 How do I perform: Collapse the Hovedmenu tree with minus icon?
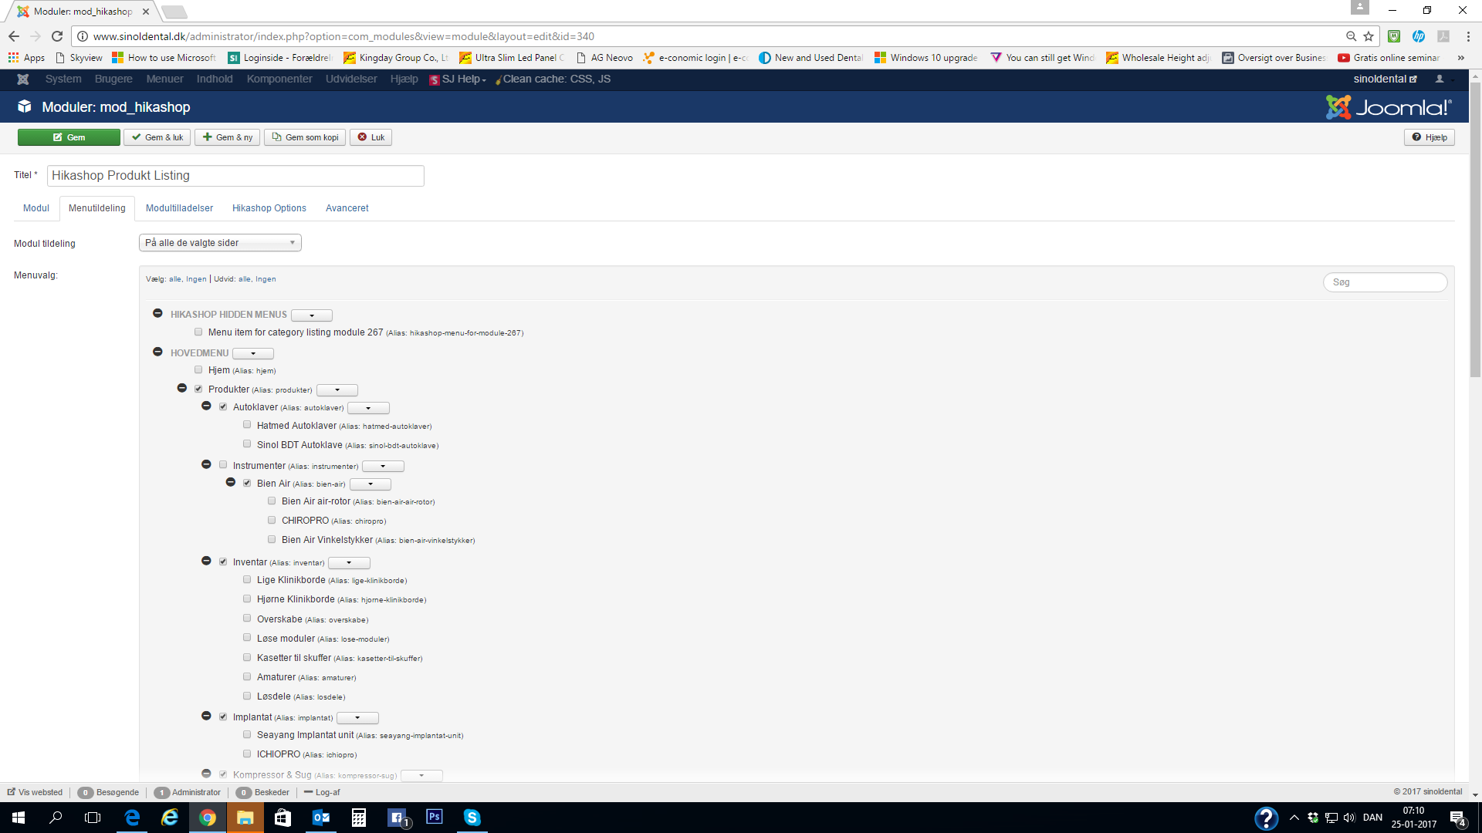[157, 352]
